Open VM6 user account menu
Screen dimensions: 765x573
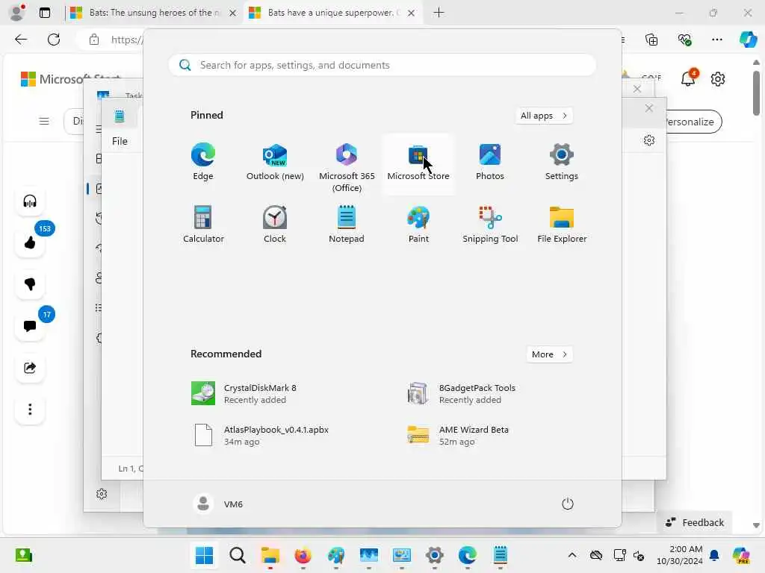[218, 504]
